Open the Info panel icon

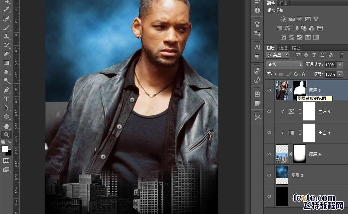pos(257,10)
